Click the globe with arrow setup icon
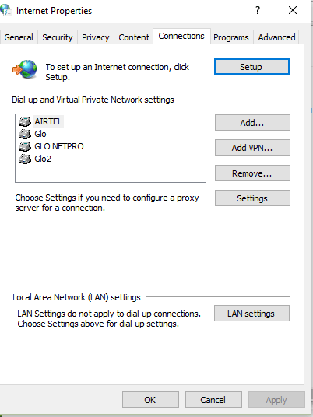 click(x=25, y=69)
